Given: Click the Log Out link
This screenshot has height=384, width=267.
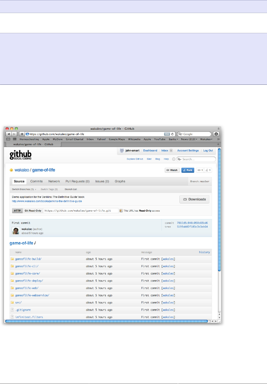Looking at the screenshot, I should tap(208, 151).
